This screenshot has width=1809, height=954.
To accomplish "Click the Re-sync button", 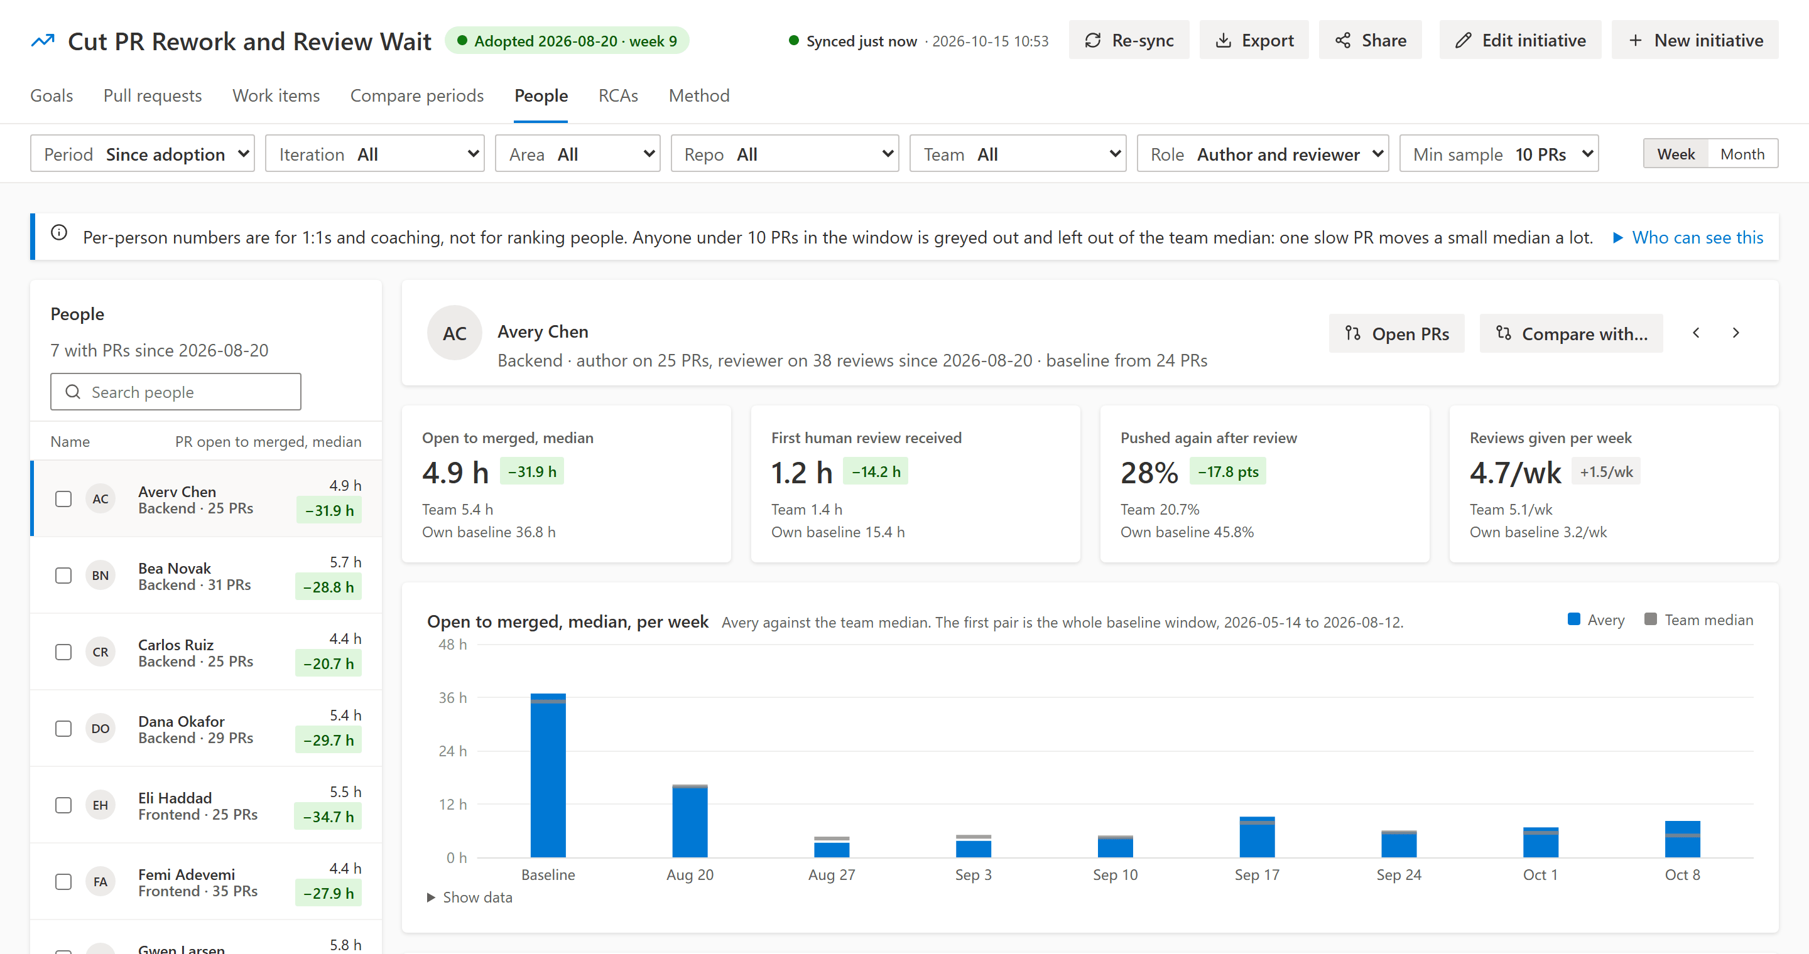I will [x=1129, y=40].
